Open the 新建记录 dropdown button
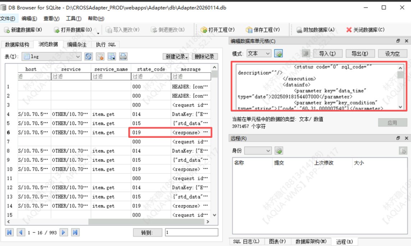 pyautogui.click(x=176, y=56)
